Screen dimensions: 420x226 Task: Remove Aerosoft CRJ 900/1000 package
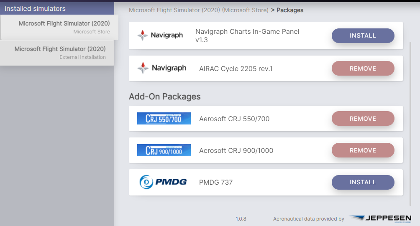[x=363, y=150]
